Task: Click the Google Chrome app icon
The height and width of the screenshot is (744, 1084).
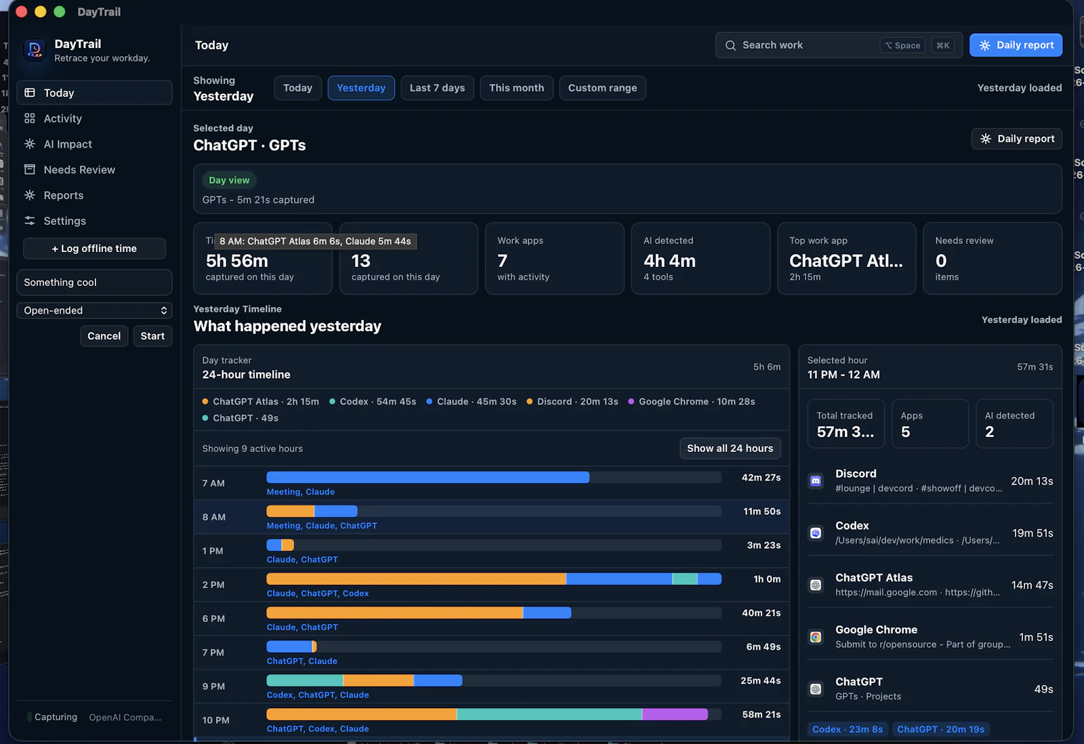Action: coord(816,638)
